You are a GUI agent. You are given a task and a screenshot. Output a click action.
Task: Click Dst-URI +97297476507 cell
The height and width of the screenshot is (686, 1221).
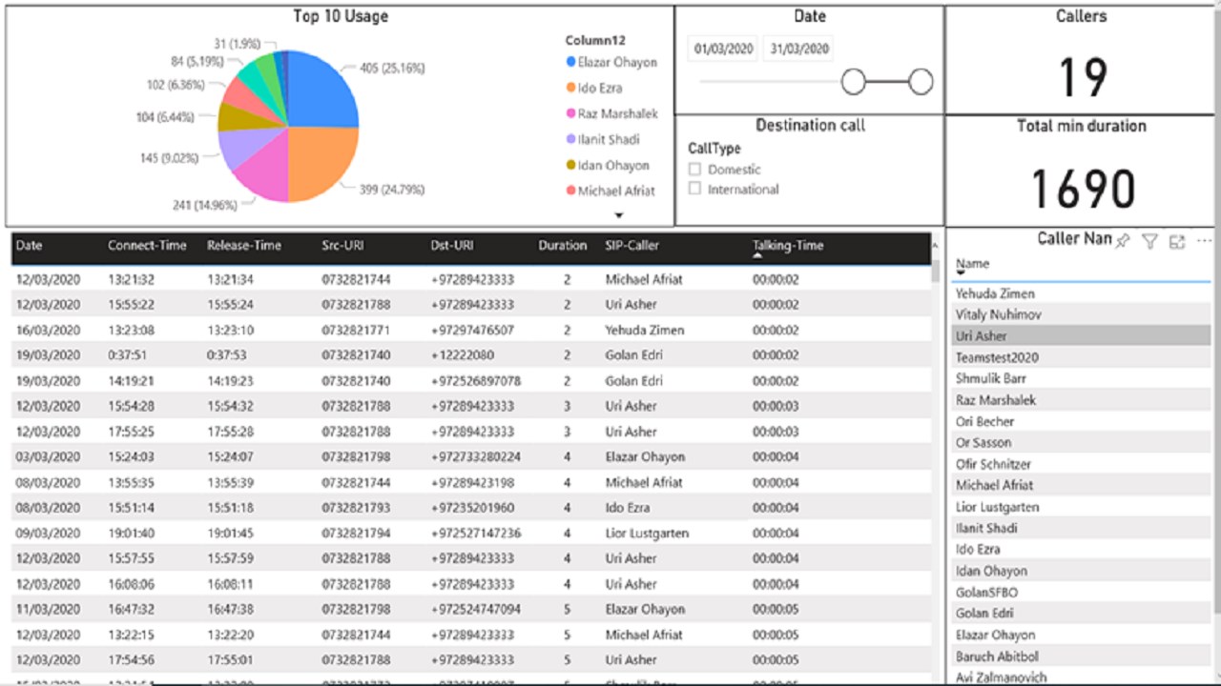(x=472, y=330)
